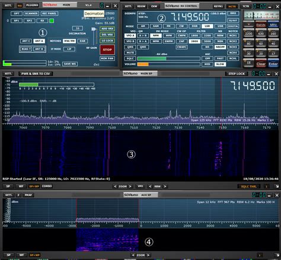Adjust the green squelch level bar
Screen dimensions: 281x260
pyautogui.click(x=169, y=59)
